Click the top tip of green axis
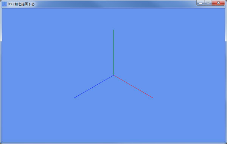The image size is (227, 144). pos(113,30)
